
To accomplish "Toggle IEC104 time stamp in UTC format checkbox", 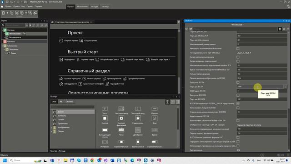I will 238,138.
